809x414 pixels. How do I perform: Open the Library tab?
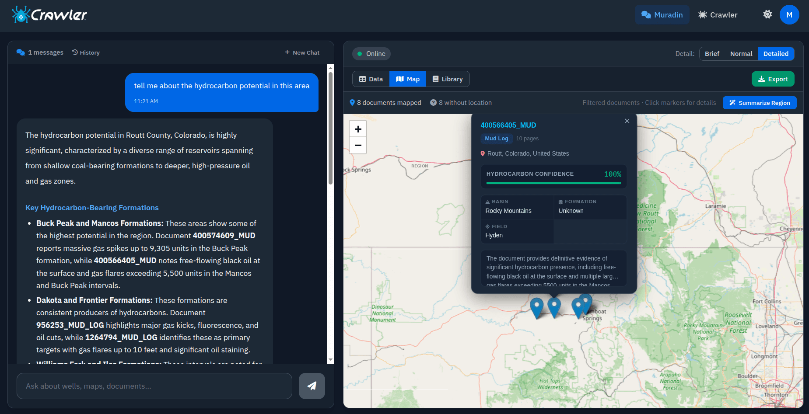click(x=448, y=79)
